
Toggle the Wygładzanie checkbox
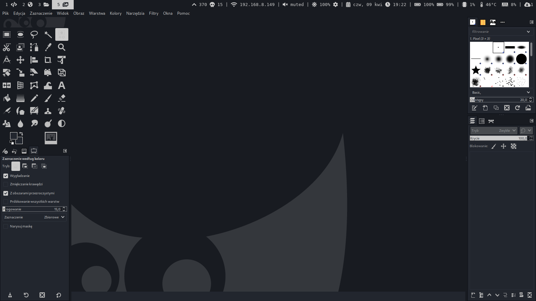6,176
